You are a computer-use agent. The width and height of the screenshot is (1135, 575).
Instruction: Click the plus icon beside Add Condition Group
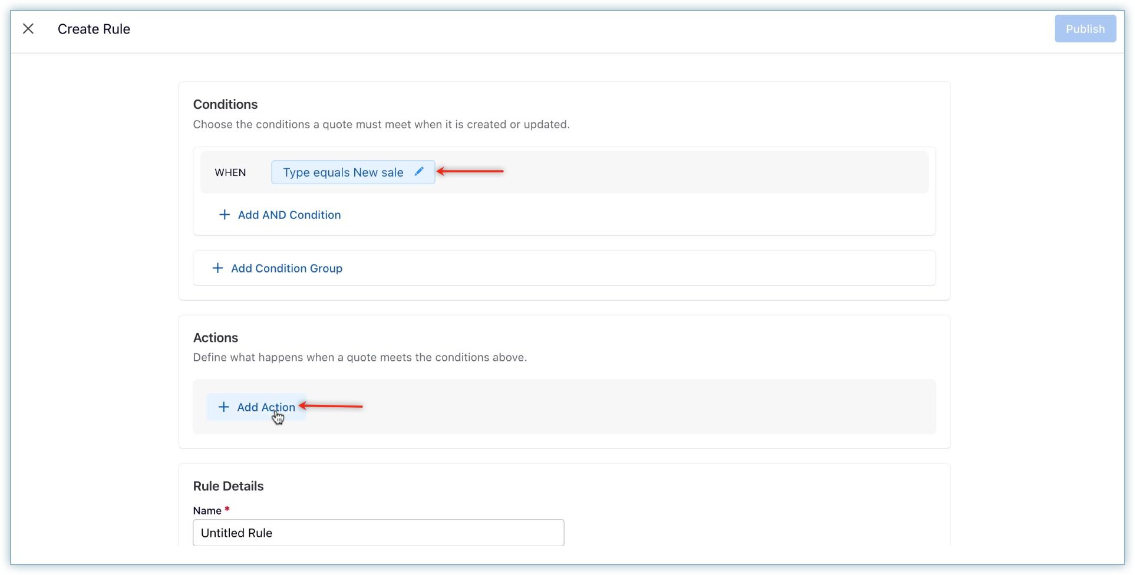(x=217, y=268)
